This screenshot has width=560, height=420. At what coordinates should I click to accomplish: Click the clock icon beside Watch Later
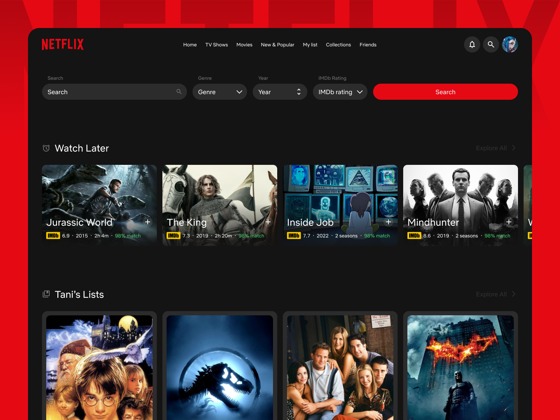[x=46, y=148]
